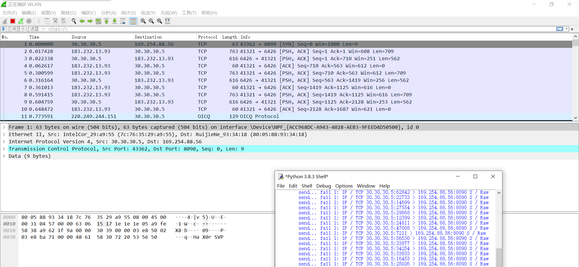Sort by the Protocol column header

coord(209,37)
